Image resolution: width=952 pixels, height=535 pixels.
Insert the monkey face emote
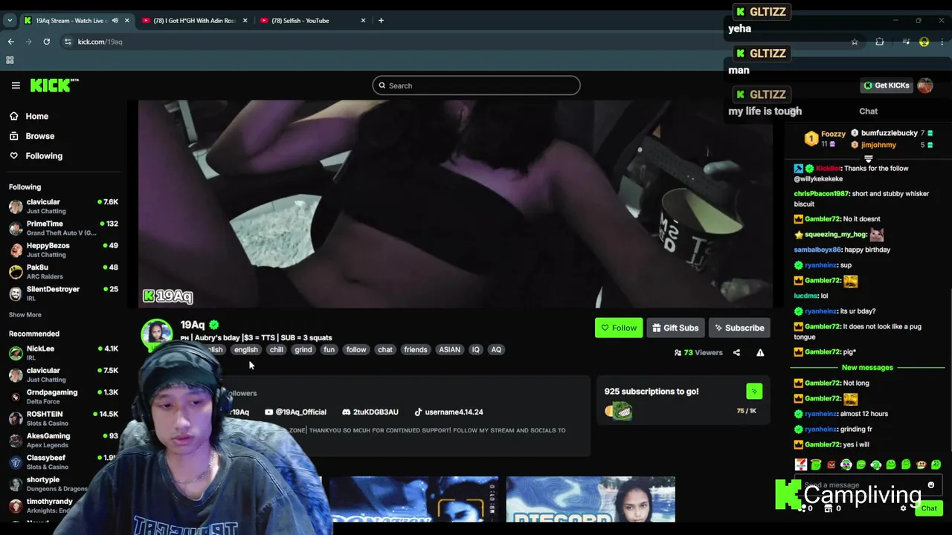point(921,465)
